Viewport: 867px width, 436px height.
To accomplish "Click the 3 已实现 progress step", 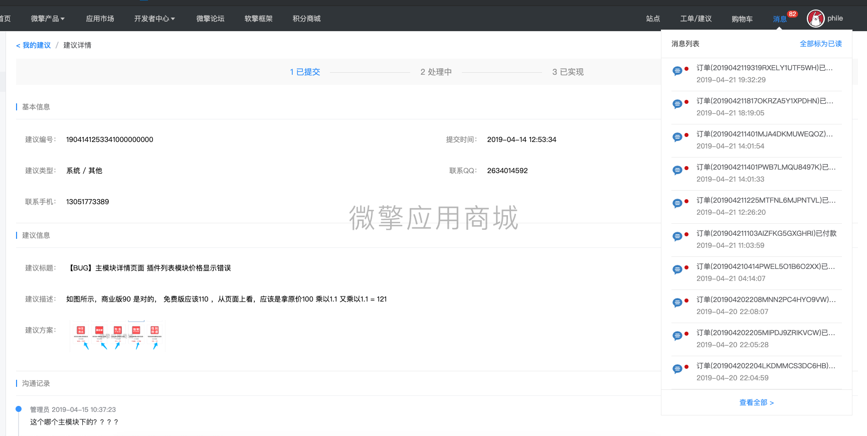I will click(568, 72).
